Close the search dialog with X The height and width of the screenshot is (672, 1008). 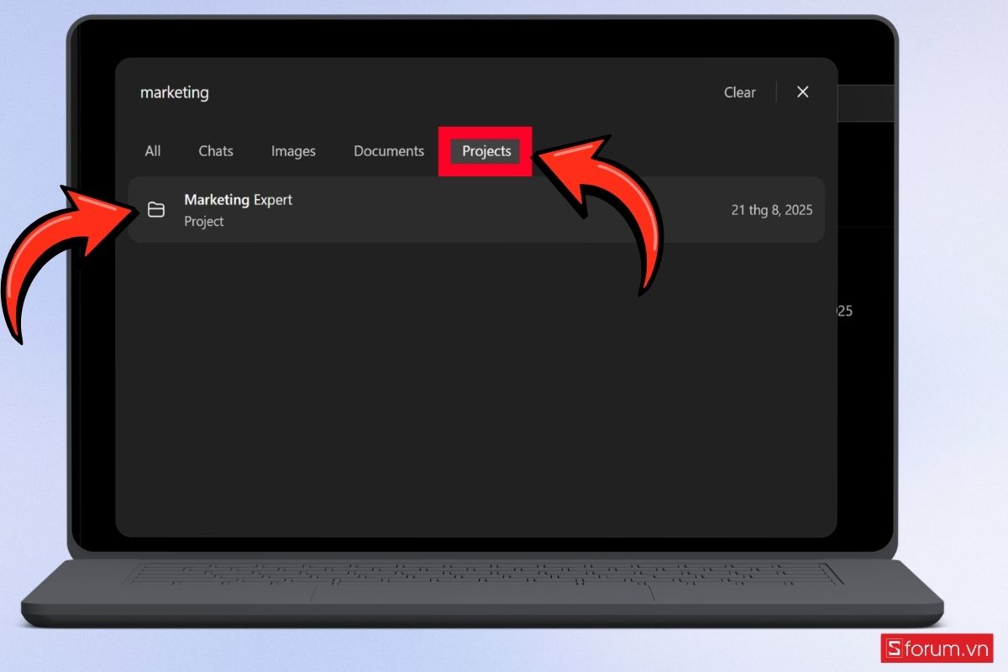(803, 92)
